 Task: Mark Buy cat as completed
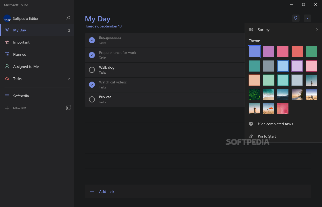92,99
